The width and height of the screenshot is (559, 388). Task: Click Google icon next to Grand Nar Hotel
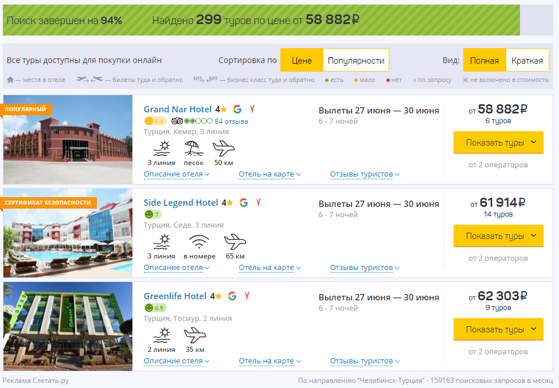pyautogui.click(x=237, y=109)
